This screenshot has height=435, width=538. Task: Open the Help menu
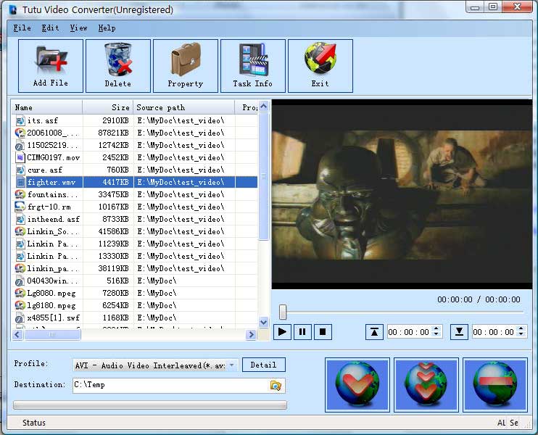[x=107, y=28]
